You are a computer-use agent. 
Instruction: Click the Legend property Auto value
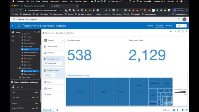click(37, 103)
